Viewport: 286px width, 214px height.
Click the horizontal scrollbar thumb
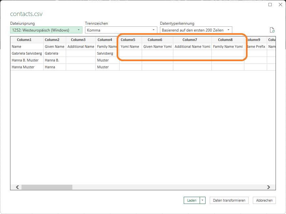(47, 187)
